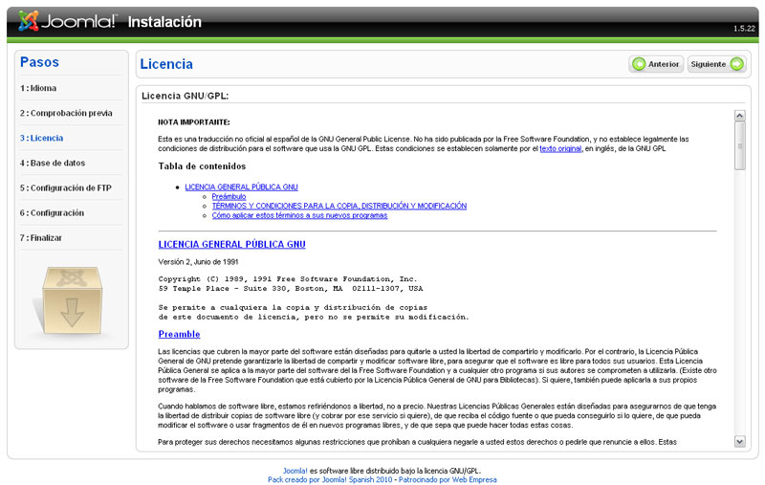Click 'Cómo aplicar estos términos' link

coord(299,215)
